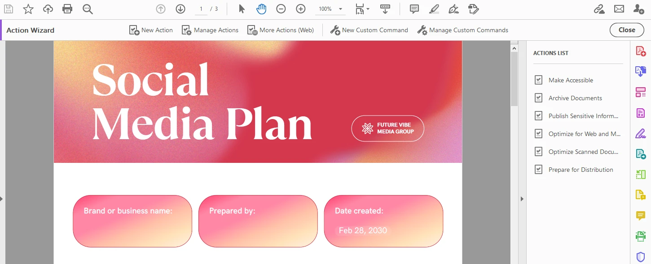Click the checklist icon beside Archive Documents
This screenshot has height=264, width=651.
coord(539,98)
